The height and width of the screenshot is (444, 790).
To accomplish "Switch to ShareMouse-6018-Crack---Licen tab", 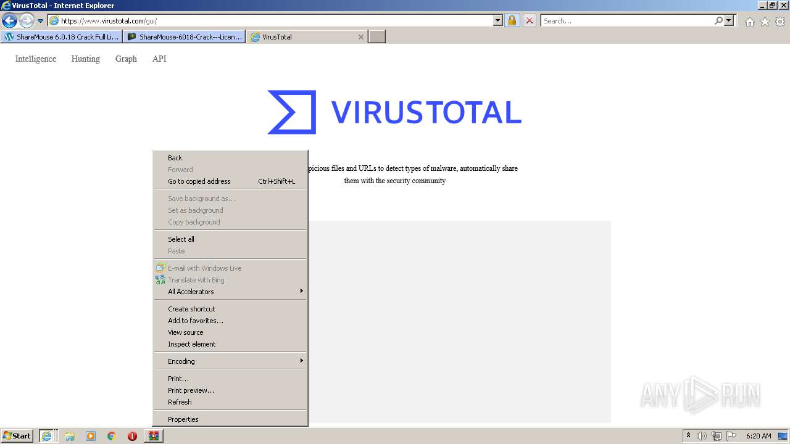I will coord(184,37).
